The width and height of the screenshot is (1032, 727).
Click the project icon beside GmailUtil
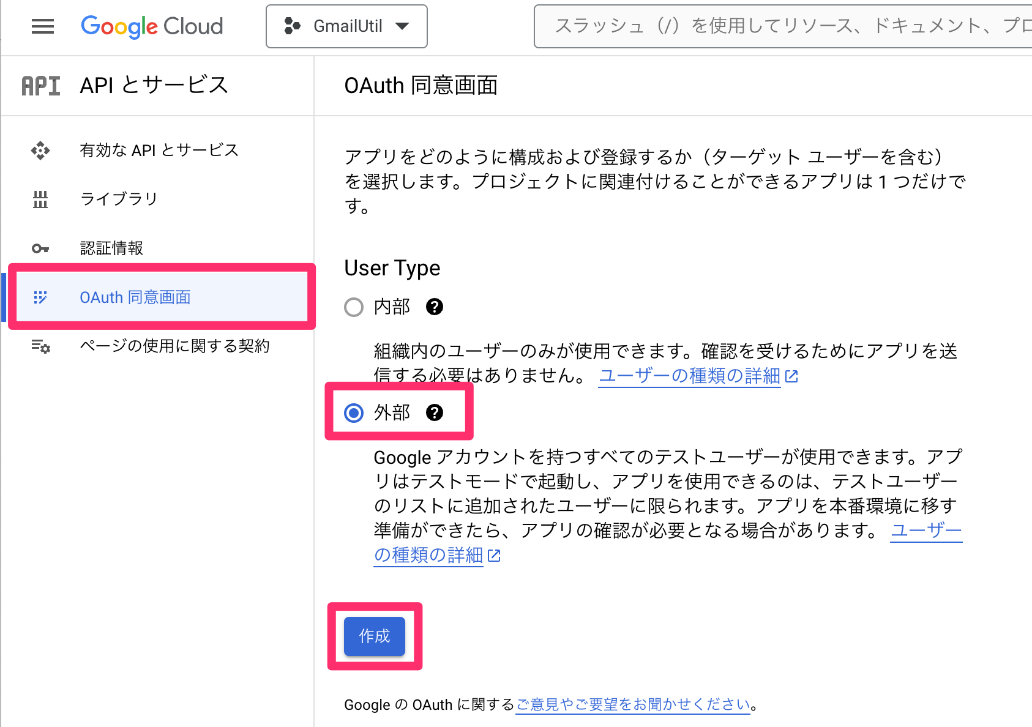tap(293, 26)
